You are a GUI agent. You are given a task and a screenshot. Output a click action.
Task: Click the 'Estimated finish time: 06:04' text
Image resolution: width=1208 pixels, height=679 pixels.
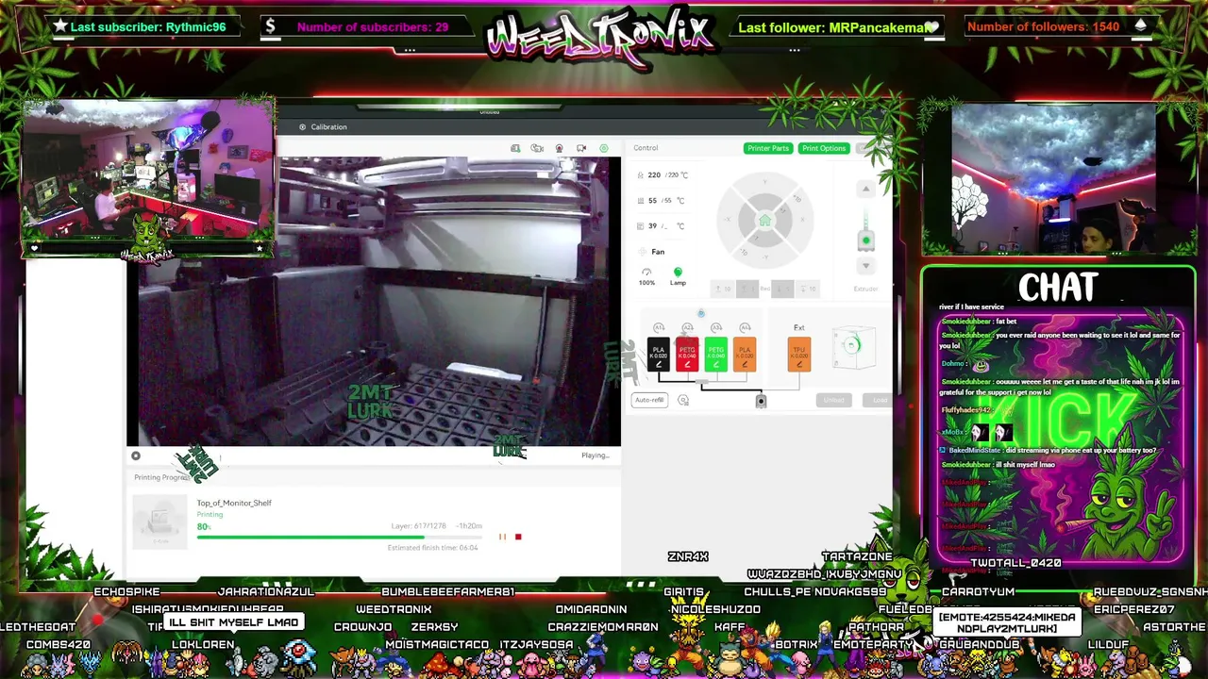click(x=432, y=548)
